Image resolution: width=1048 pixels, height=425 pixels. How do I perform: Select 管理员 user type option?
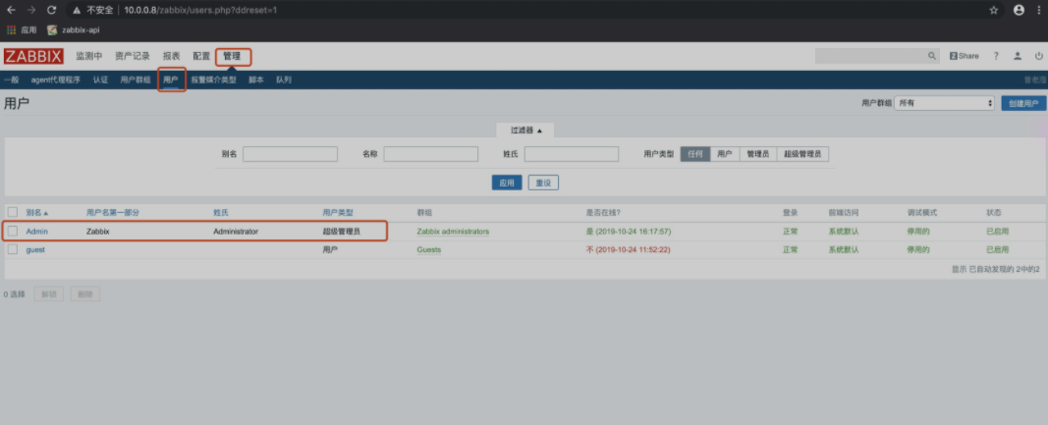pos(757,154)
